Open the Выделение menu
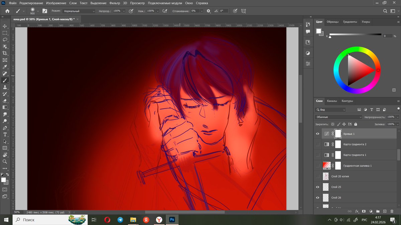This screenshot has width=401, height=225. point(98,3)
